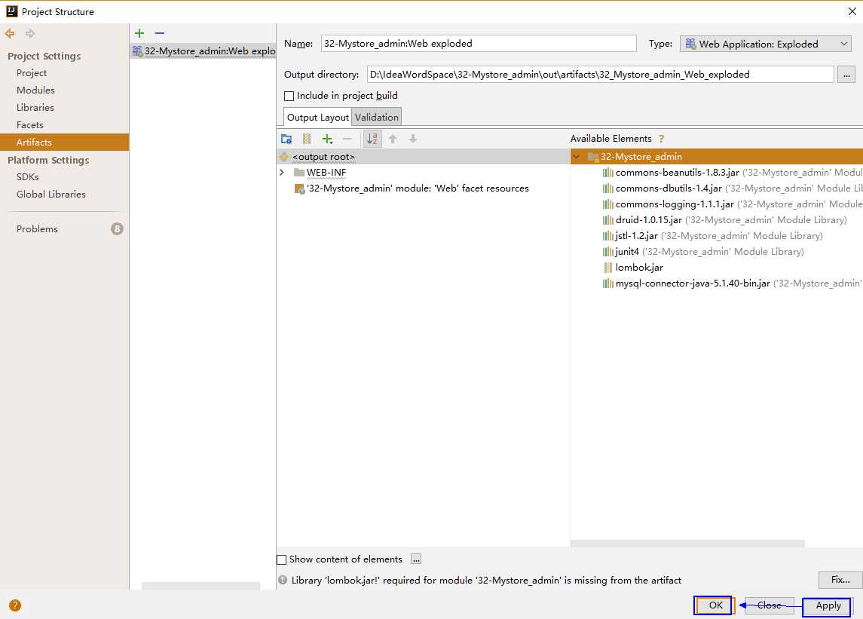Open Global Libraries settings

50,195
